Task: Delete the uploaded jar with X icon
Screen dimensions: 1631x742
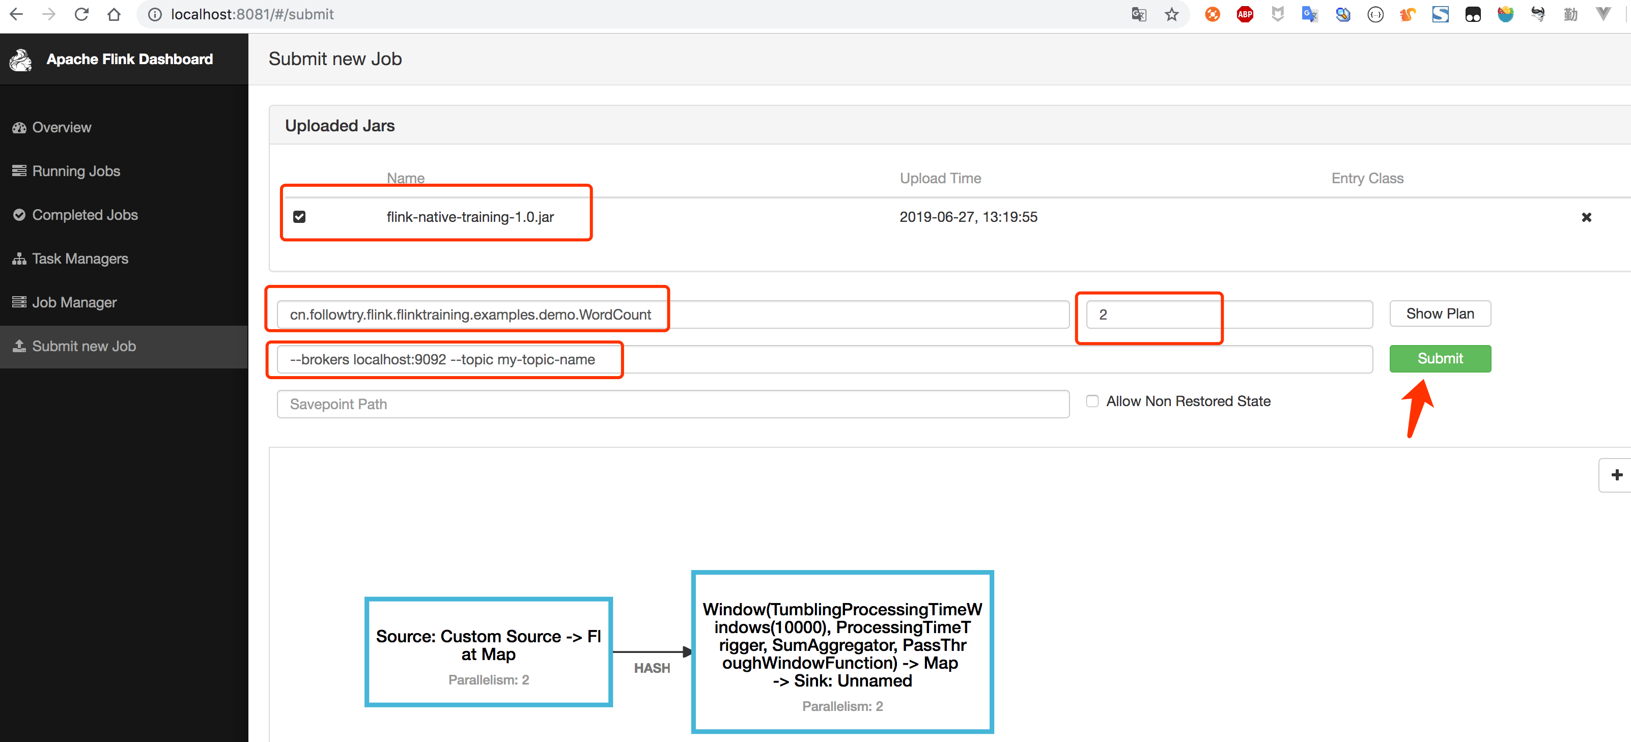Action: coord(1586,217)
